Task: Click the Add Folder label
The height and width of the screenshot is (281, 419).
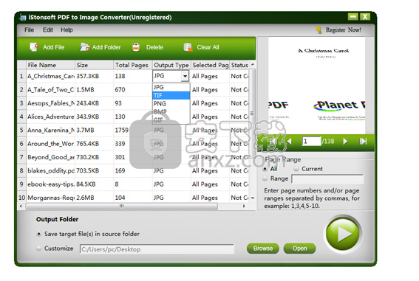Action: tap(106, 47)
